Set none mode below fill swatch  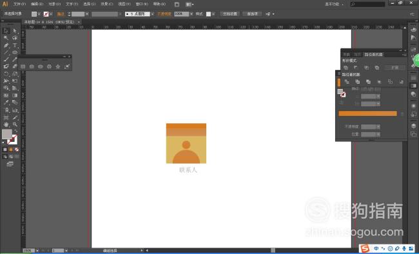coord(17,150)
